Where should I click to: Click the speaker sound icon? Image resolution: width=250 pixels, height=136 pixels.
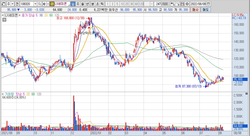coord(45,4)
